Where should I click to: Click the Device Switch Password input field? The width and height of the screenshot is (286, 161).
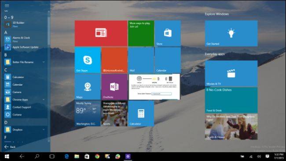click(x=161, y=94)
